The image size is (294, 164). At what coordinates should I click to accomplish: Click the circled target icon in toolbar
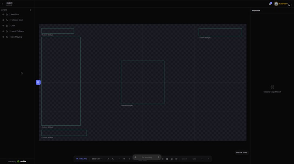(x=177, y=159)
